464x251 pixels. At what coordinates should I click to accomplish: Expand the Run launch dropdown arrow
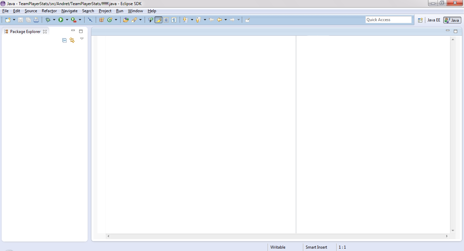(x=67, y=20)
